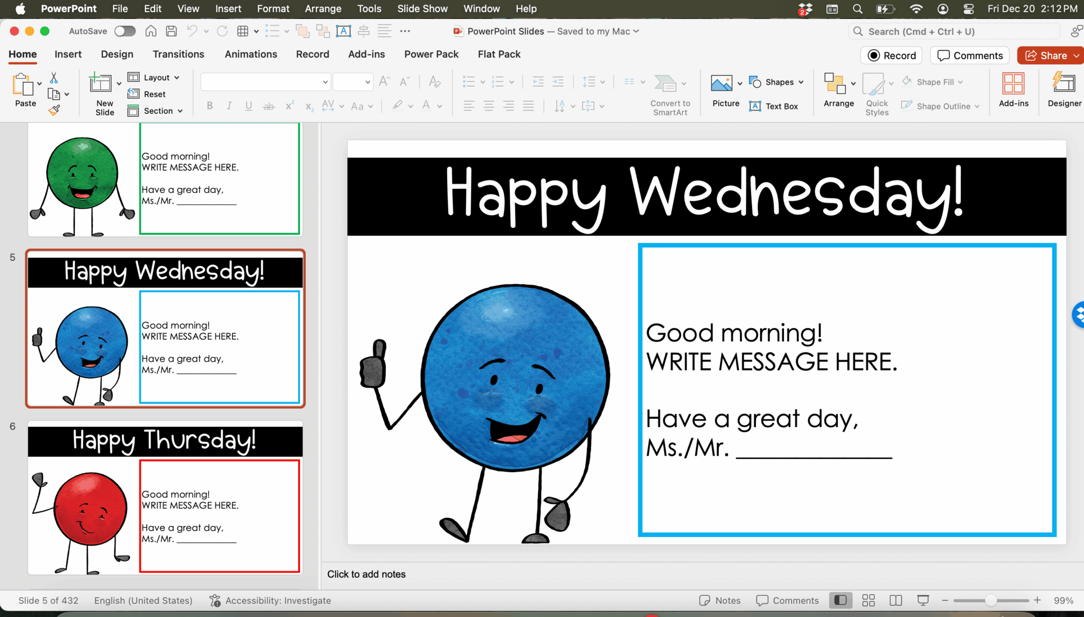The height and width of the screenshot is (617, 1084).
Task: Click the Share button
Action: pos(1049,55)
